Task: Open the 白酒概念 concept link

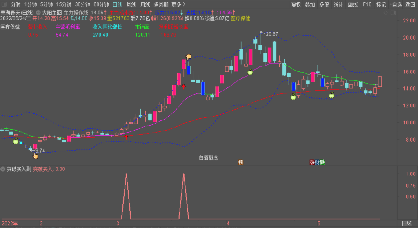Action: (x=208, y=158)
